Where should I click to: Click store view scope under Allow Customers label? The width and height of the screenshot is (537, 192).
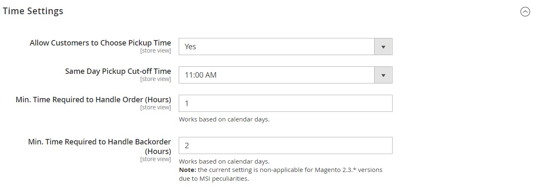tap(155, 51)
